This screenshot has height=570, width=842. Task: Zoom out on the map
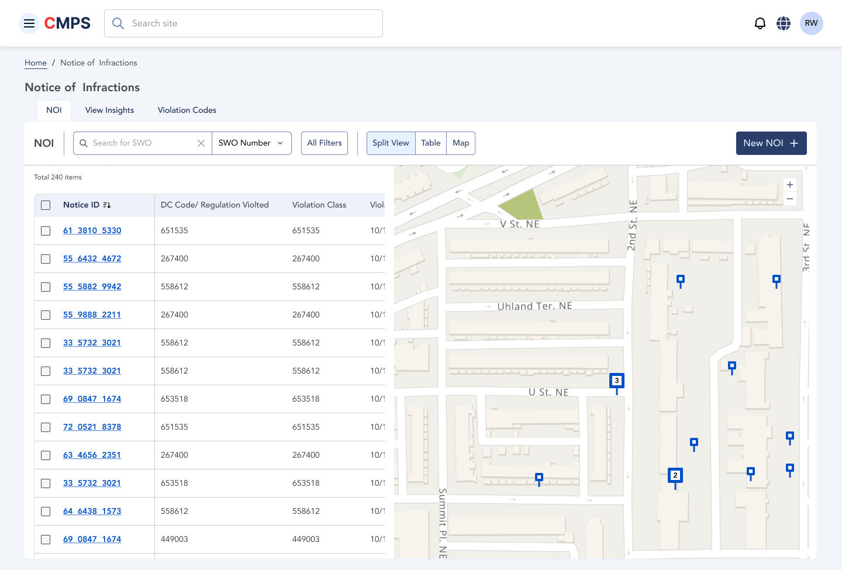pos(790,199)
